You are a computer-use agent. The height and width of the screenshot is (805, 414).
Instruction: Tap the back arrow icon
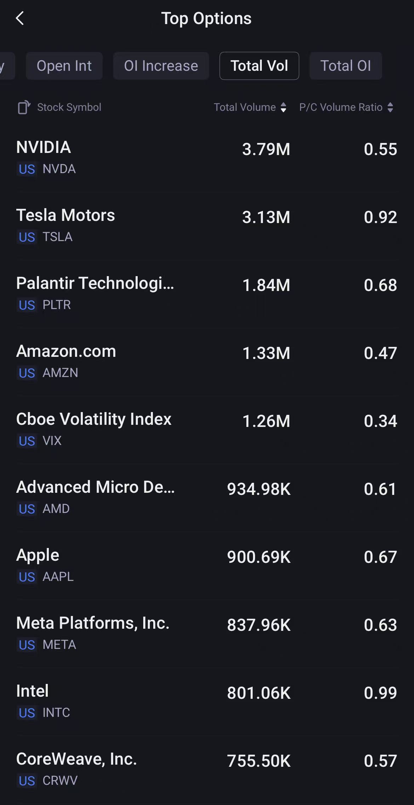(20, 18)
